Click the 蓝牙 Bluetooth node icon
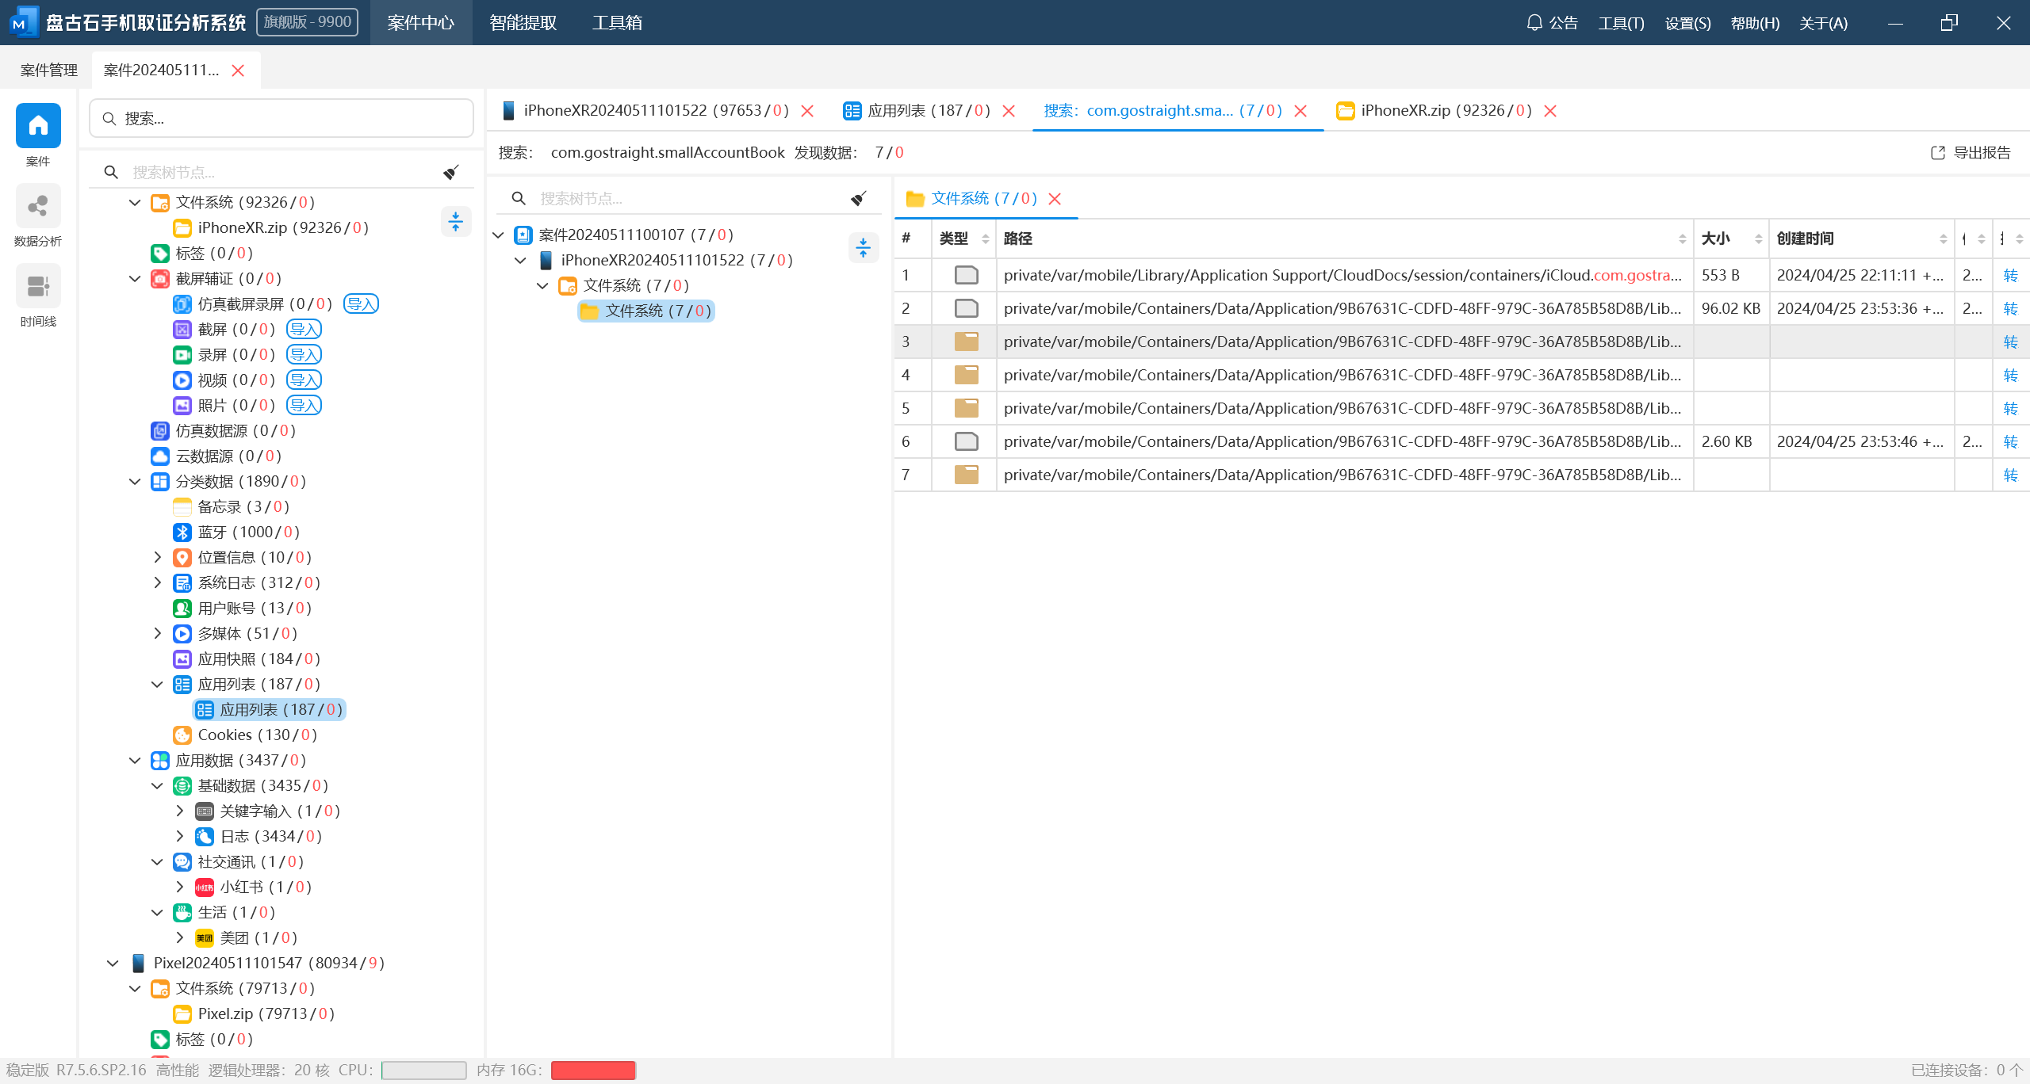Viewport: 2030px width, 1084px height. [182, 532]
